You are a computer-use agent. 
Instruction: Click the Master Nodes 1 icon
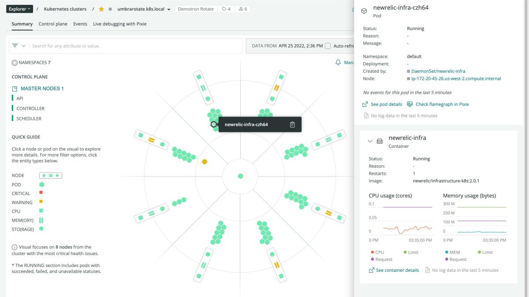15,89
